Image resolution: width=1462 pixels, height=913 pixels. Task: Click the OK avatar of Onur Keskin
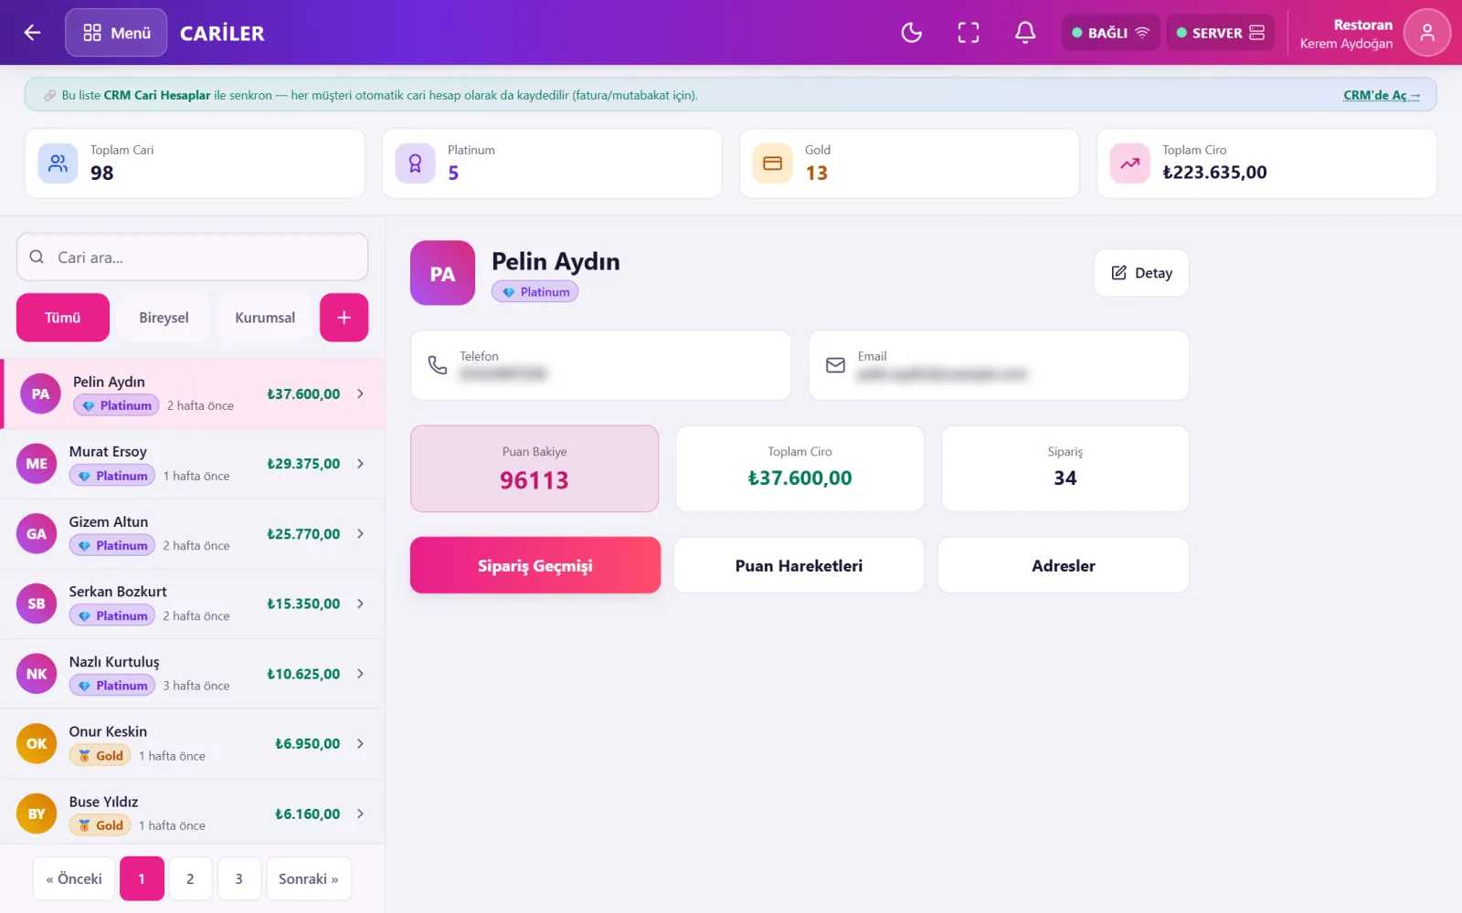coord(37,743)
